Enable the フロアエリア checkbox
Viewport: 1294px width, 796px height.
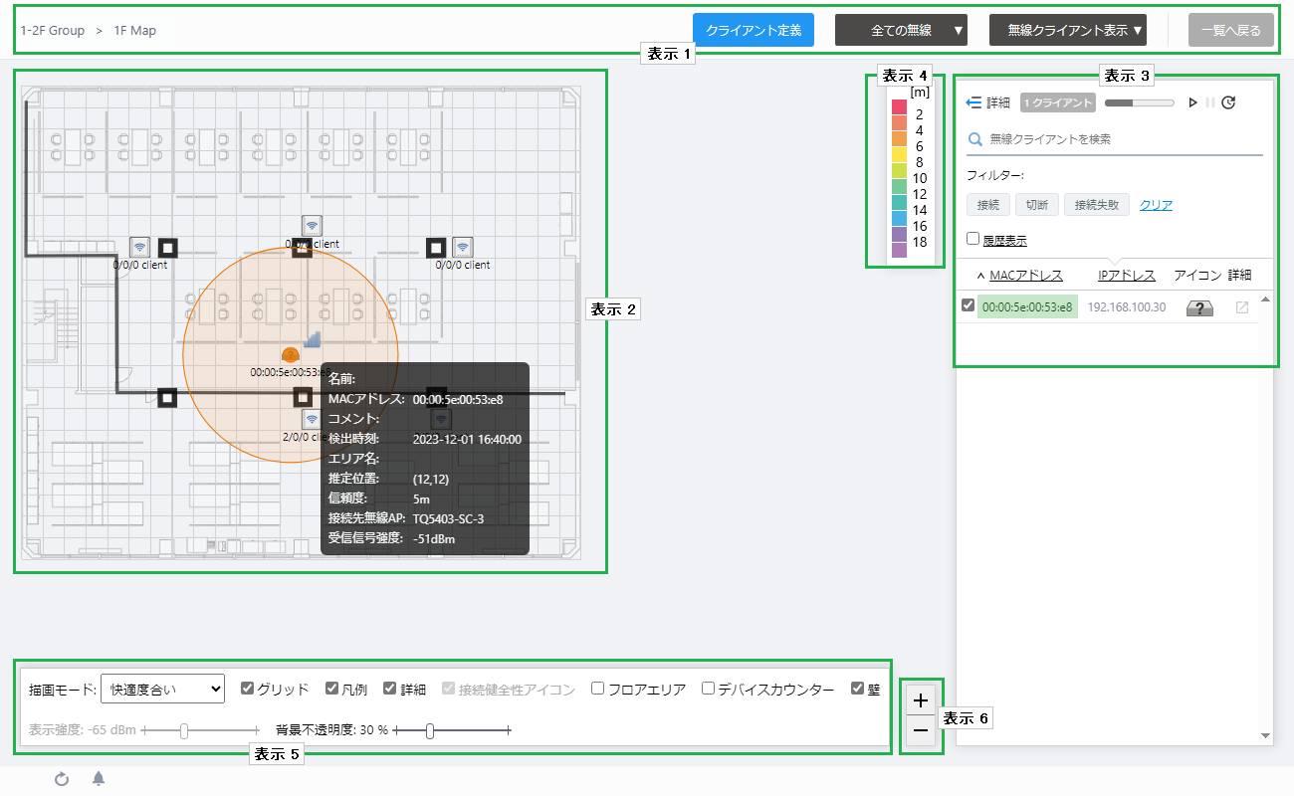click(x=597, y=688)
